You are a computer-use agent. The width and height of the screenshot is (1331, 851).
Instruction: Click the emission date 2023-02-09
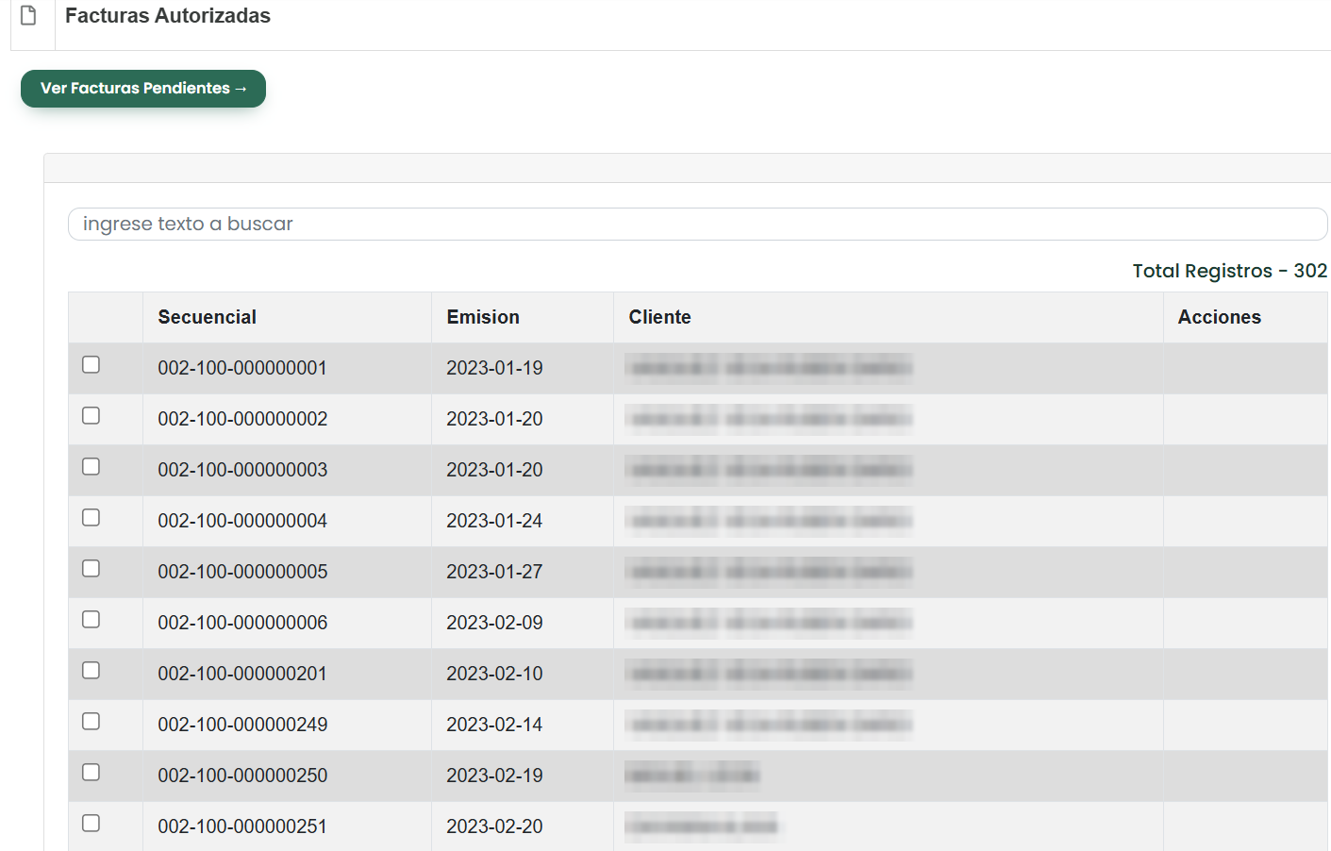click(x=494, y=623)
